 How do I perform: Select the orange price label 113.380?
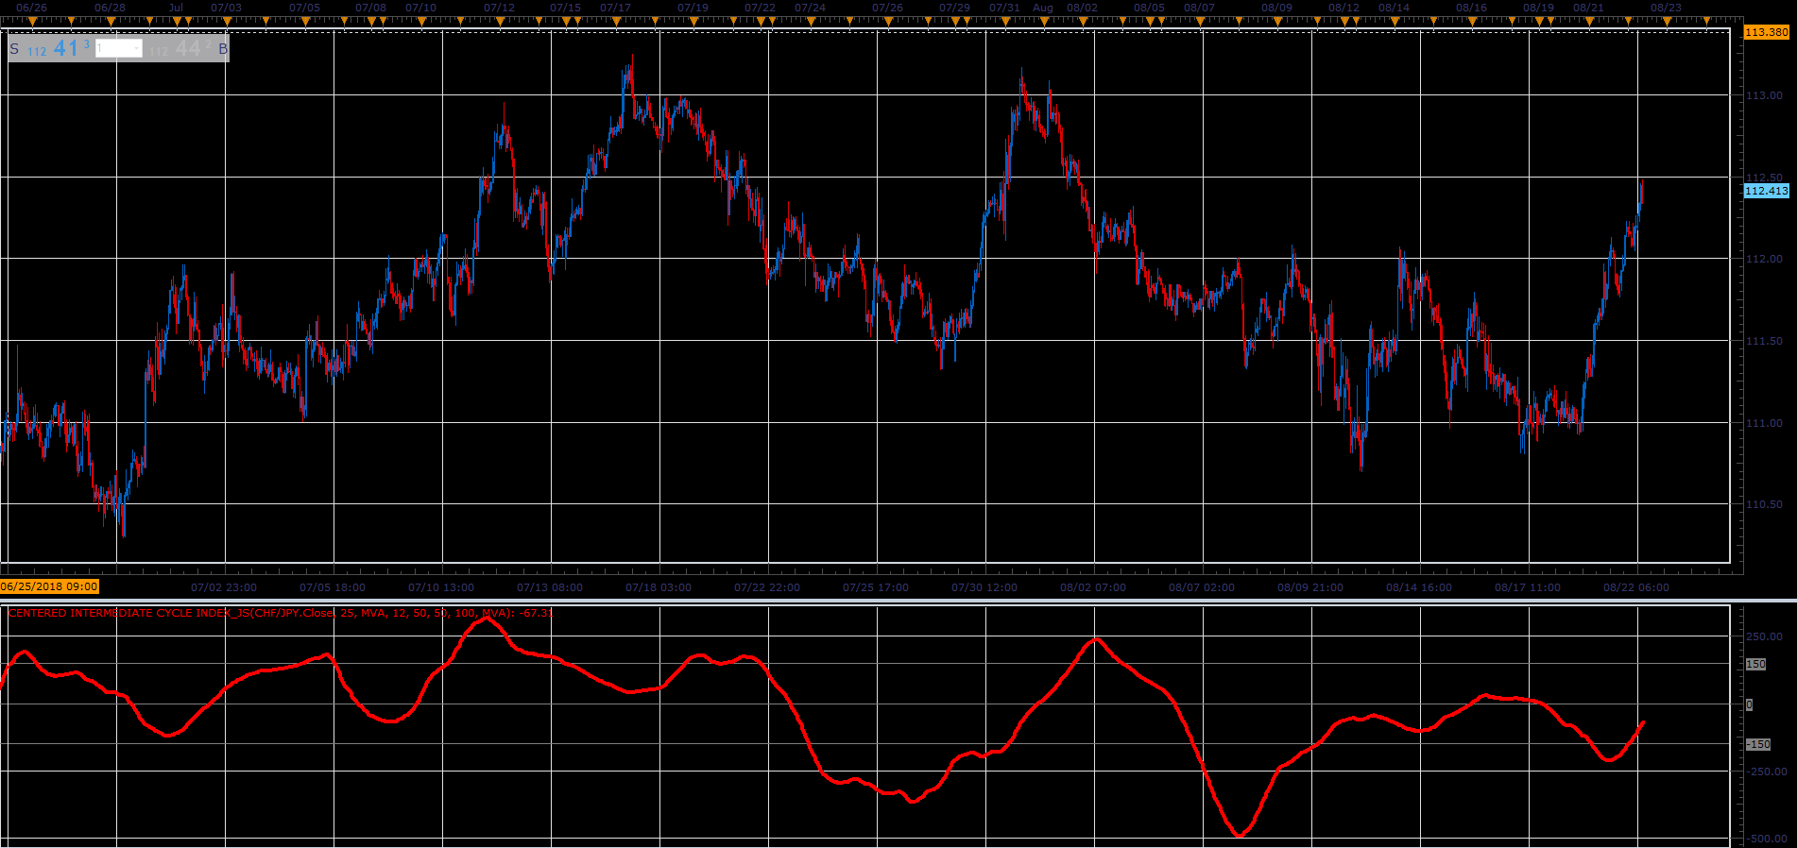1766,32
